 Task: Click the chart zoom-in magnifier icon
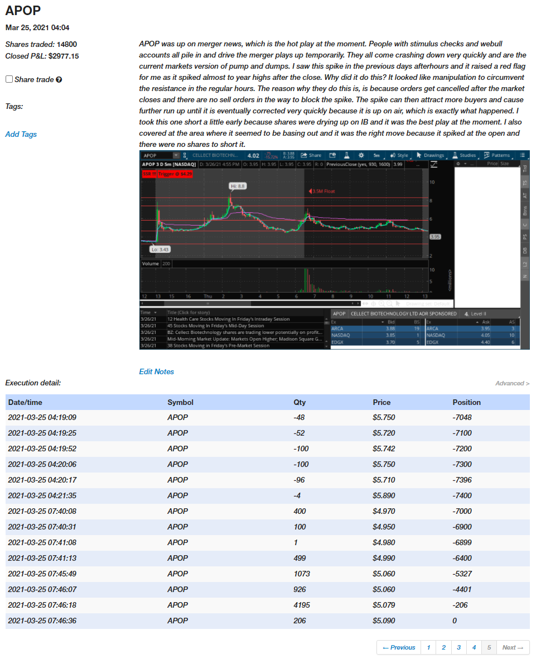coord(381,304)
